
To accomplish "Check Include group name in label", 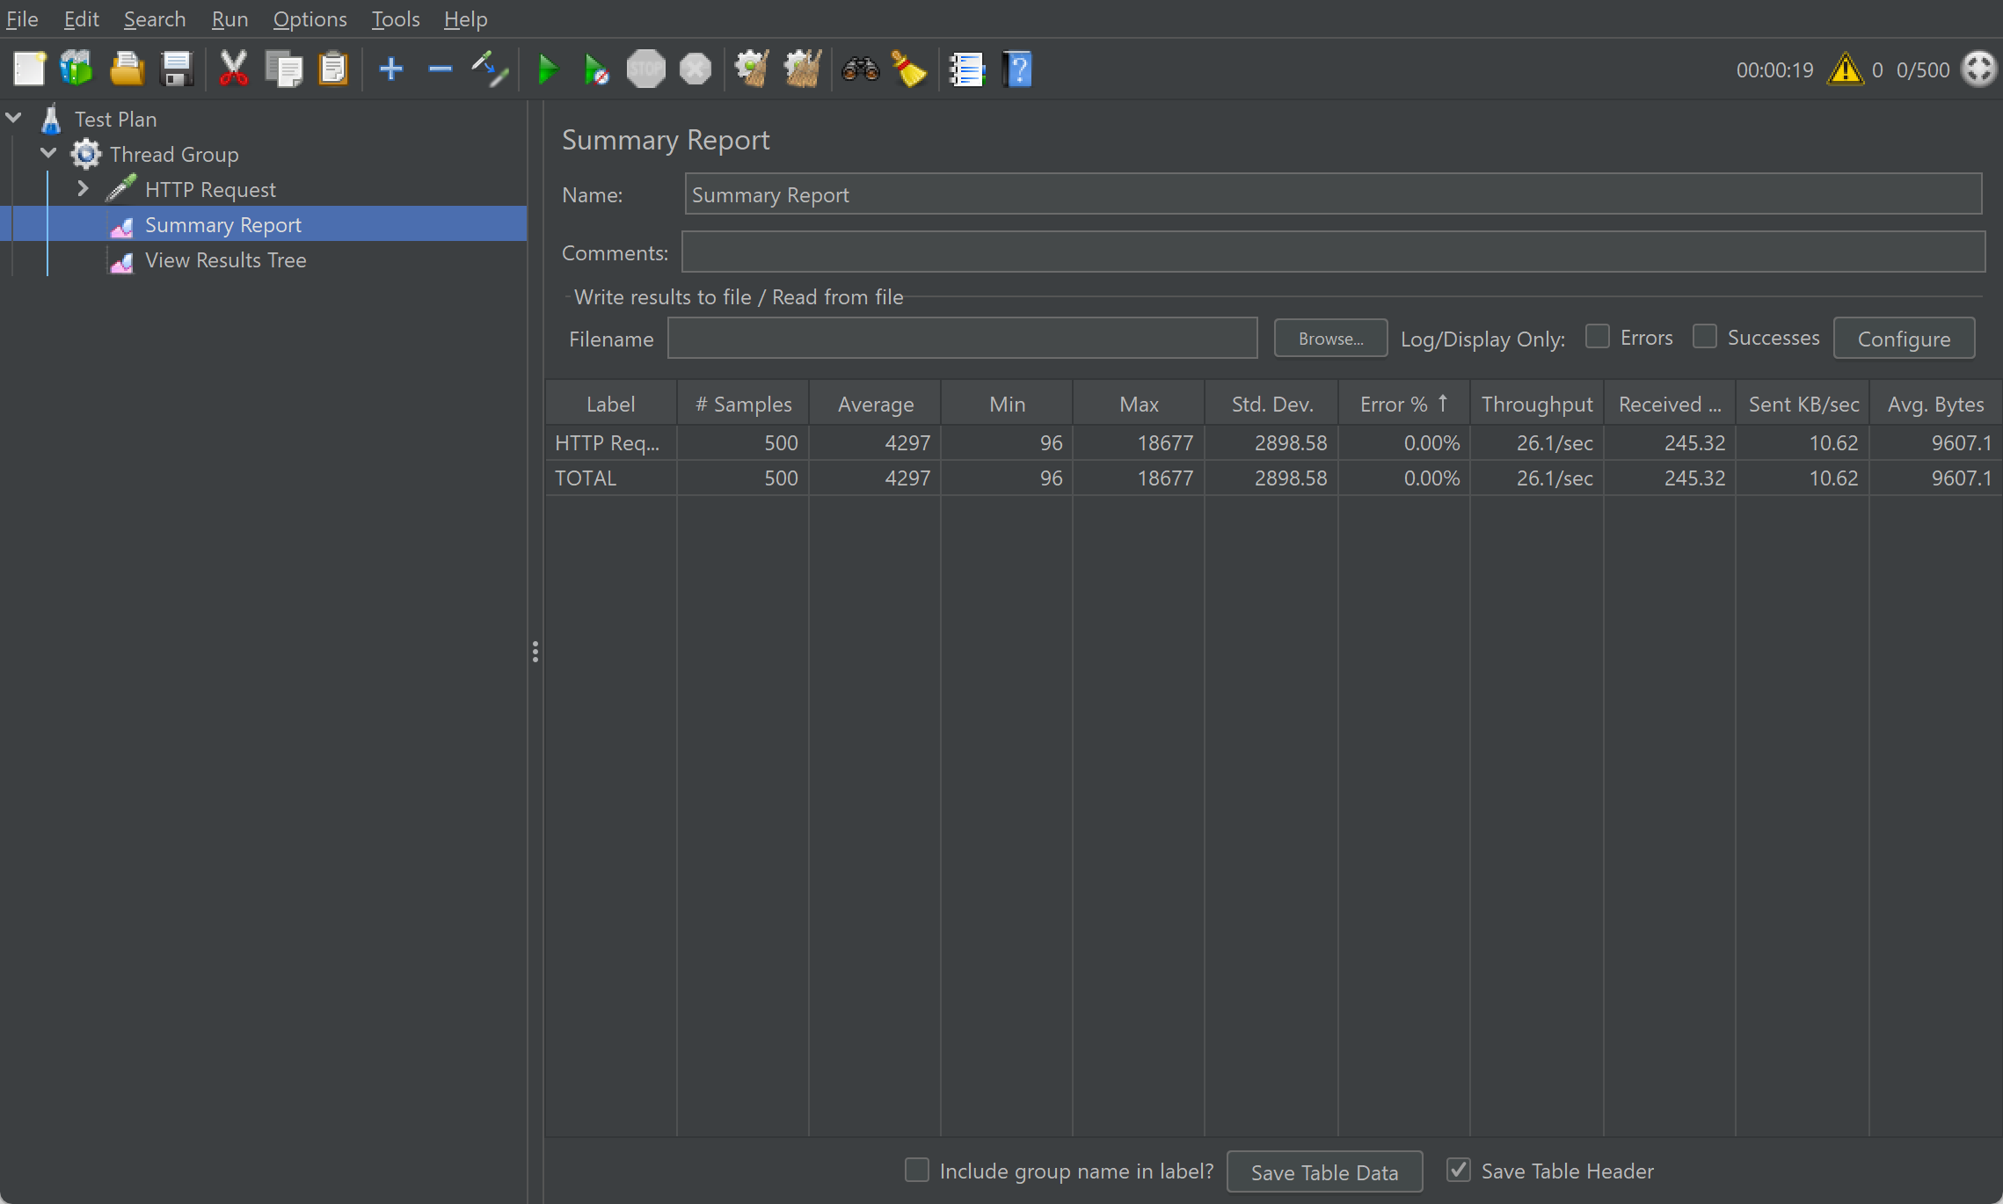I will point(916,1170).
